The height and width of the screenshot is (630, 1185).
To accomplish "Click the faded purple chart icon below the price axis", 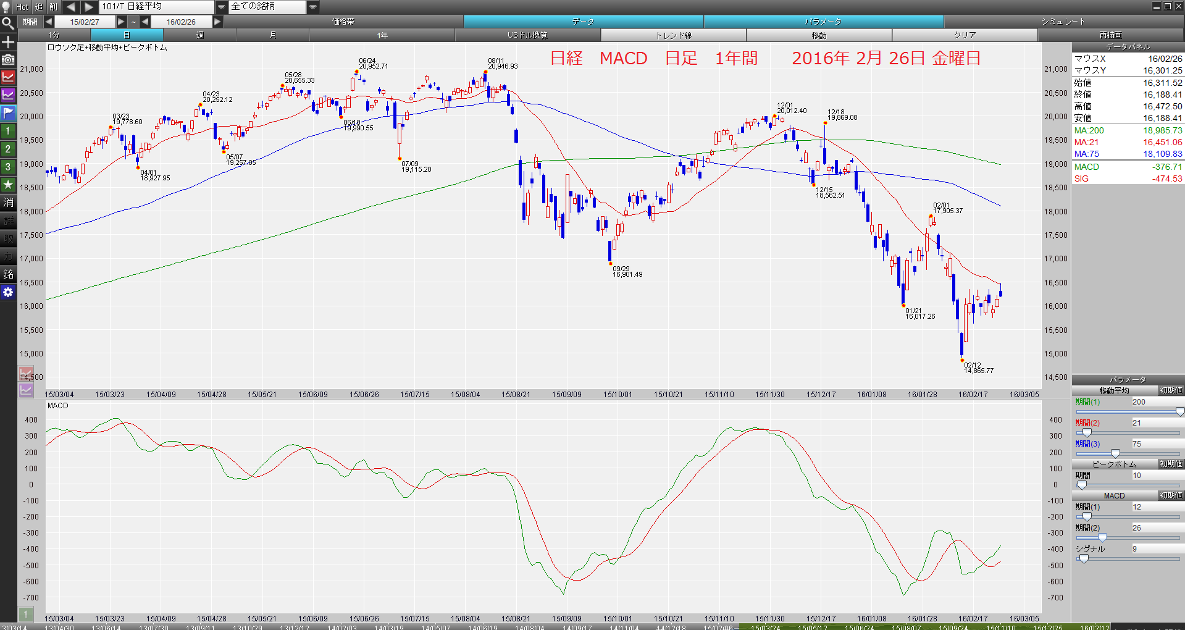I will click(x=26, y=390).
